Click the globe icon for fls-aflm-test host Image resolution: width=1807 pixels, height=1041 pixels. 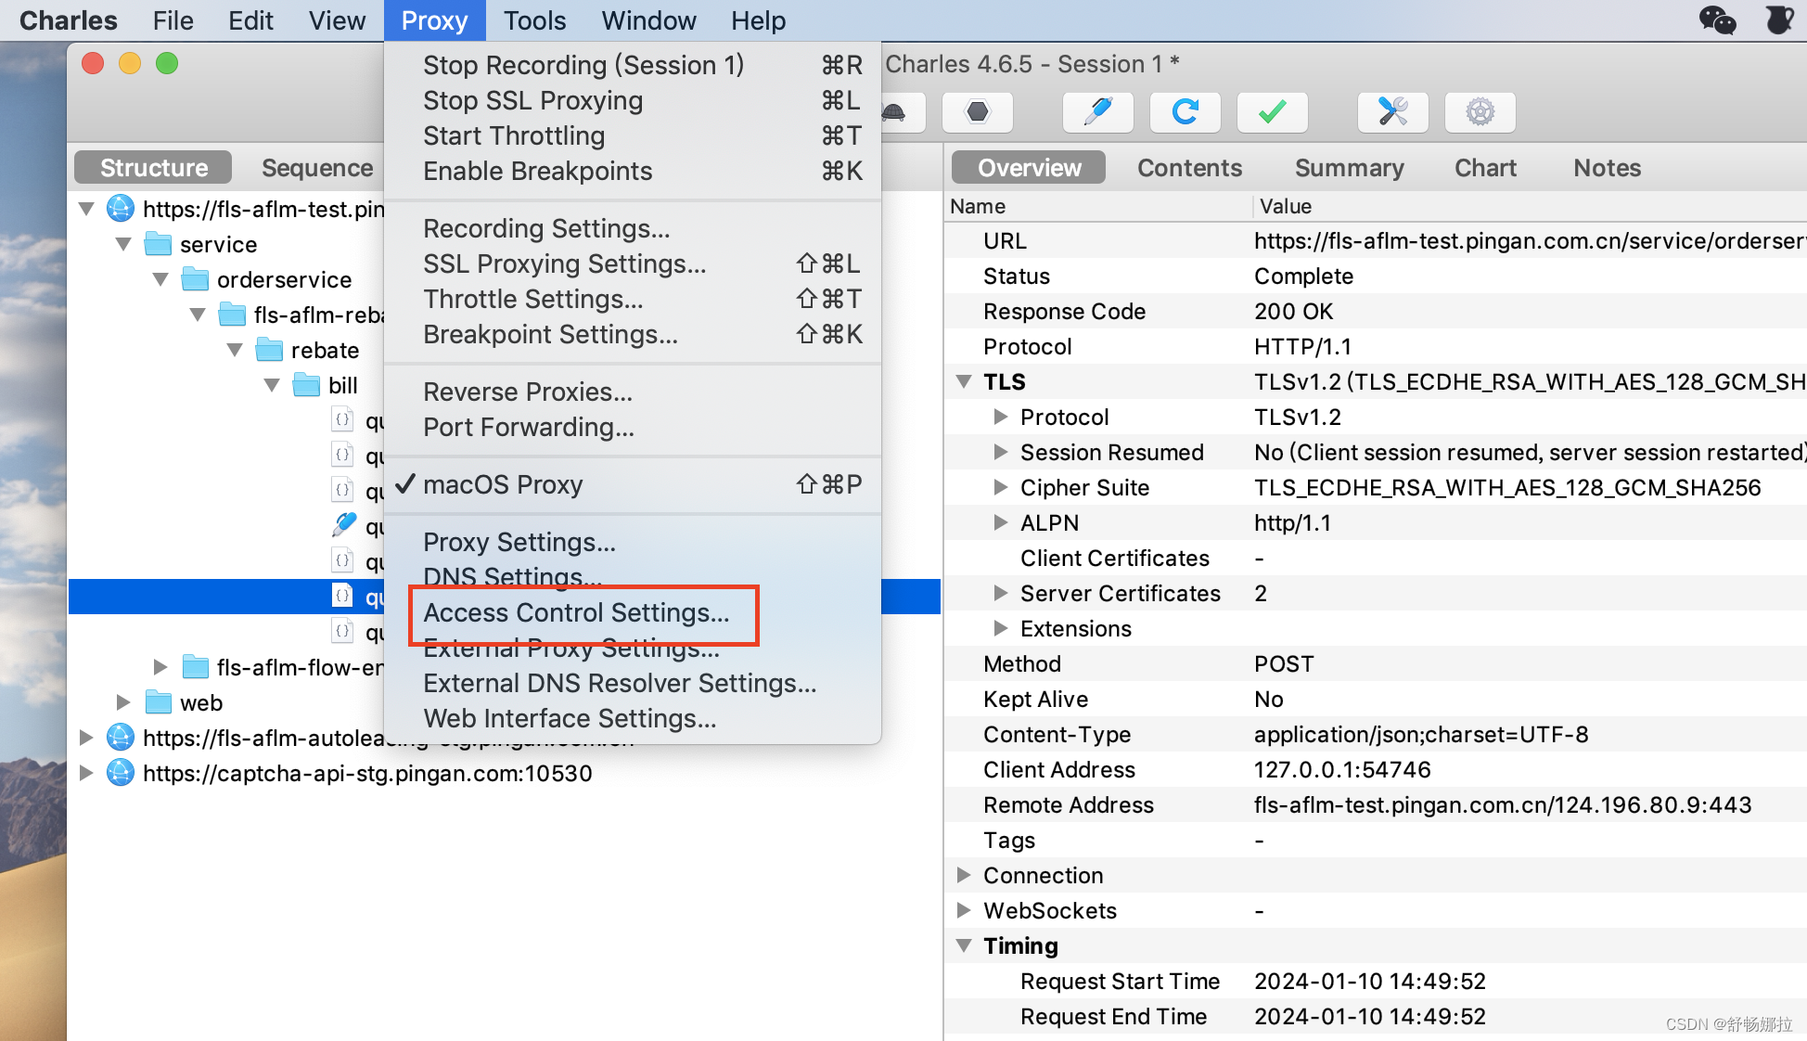click(x=121, y=209)
